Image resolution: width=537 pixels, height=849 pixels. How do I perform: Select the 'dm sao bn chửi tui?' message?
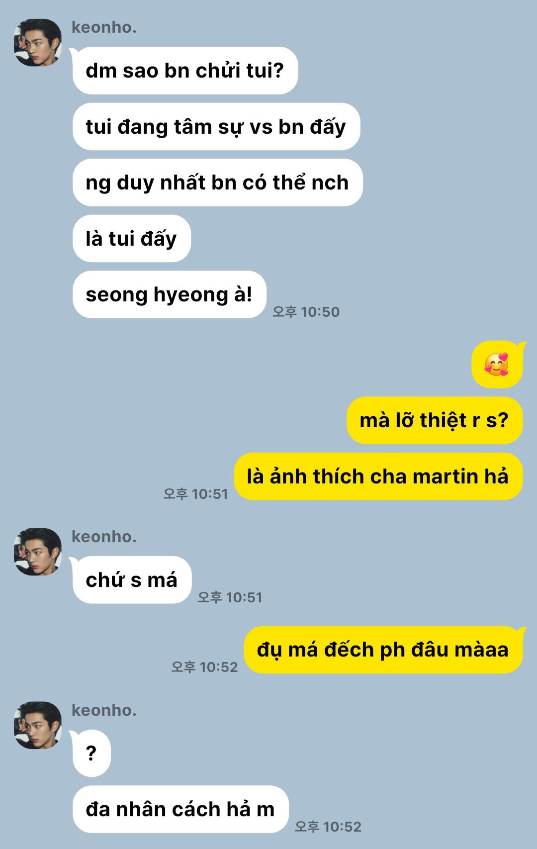185,70
